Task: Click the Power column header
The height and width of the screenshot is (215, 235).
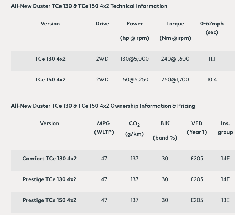Action: pyautogui.click(x=134, y=31)
